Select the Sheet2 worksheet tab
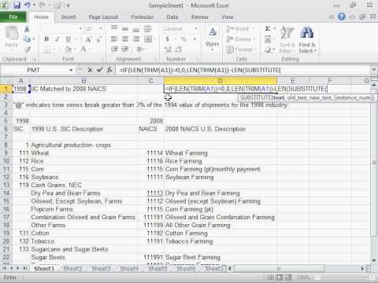 coord(72,268)
